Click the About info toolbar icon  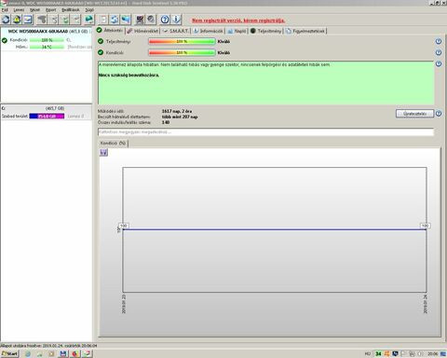pyautogui.click(x=176, y=20)
